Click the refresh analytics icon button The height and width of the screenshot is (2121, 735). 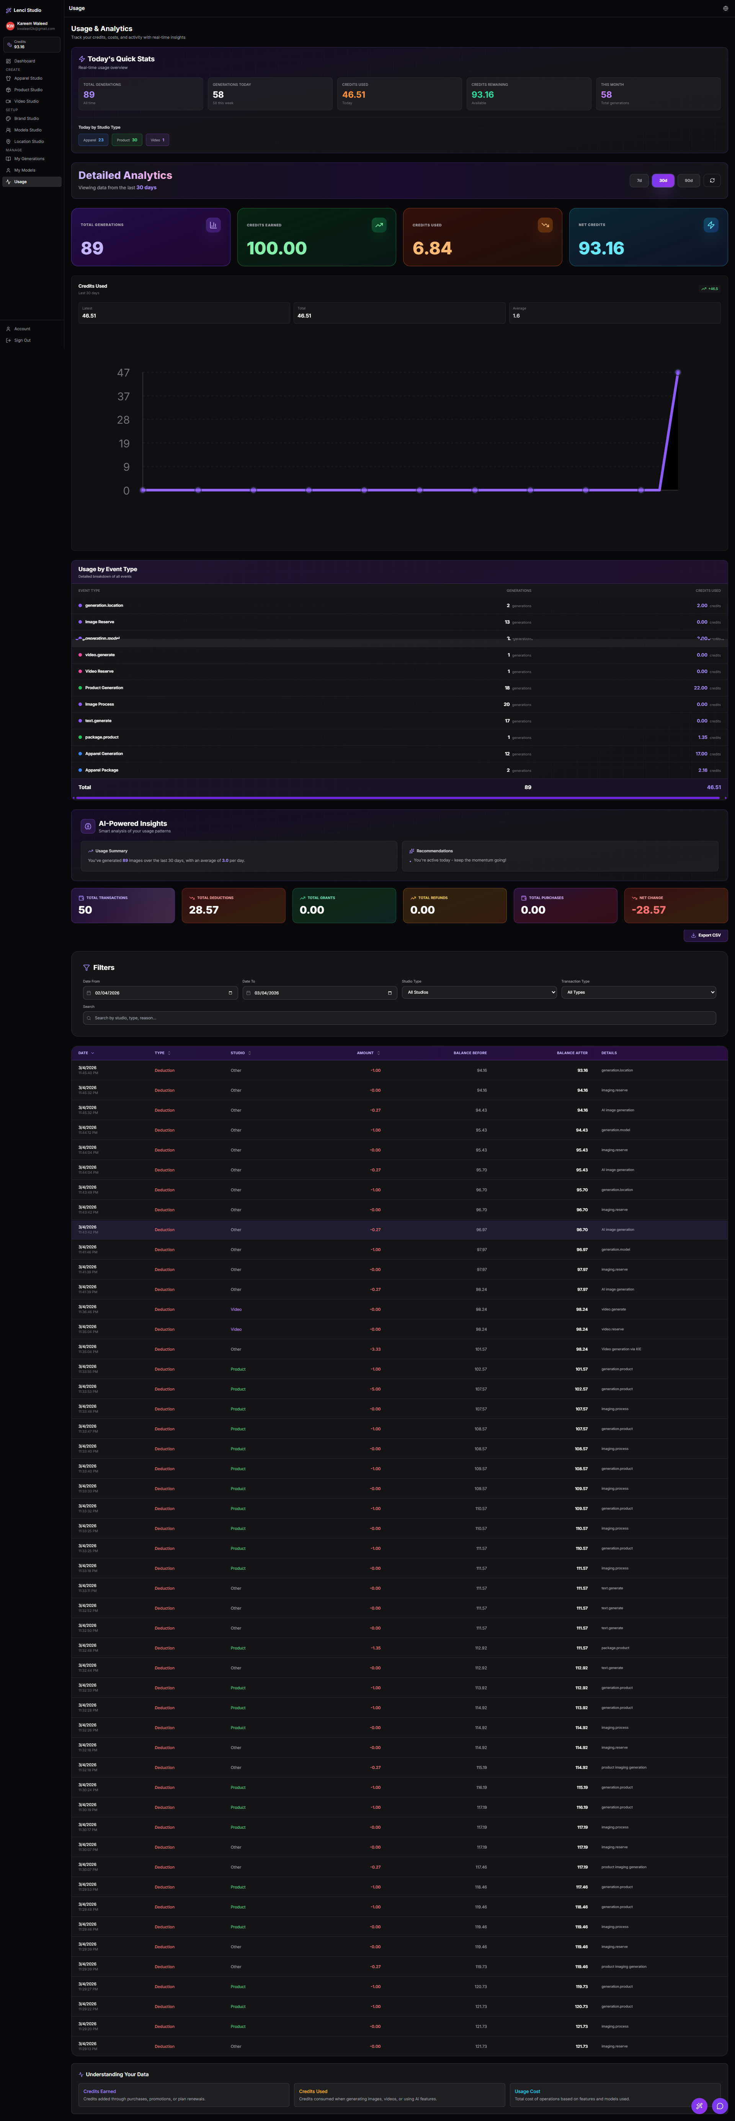click(x=712, y=180)
